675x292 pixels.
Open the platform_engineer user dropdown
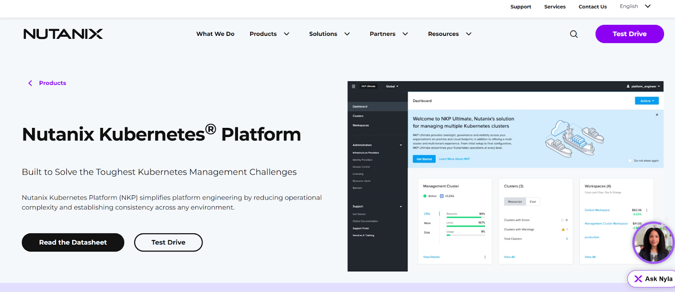643,86
